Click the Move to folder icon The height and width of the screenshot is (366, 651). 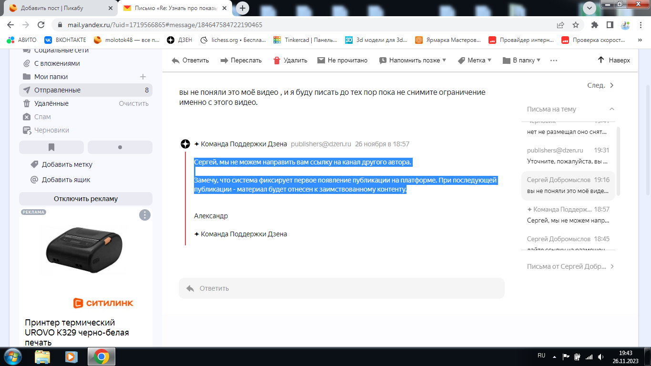[x=507, y=61]
